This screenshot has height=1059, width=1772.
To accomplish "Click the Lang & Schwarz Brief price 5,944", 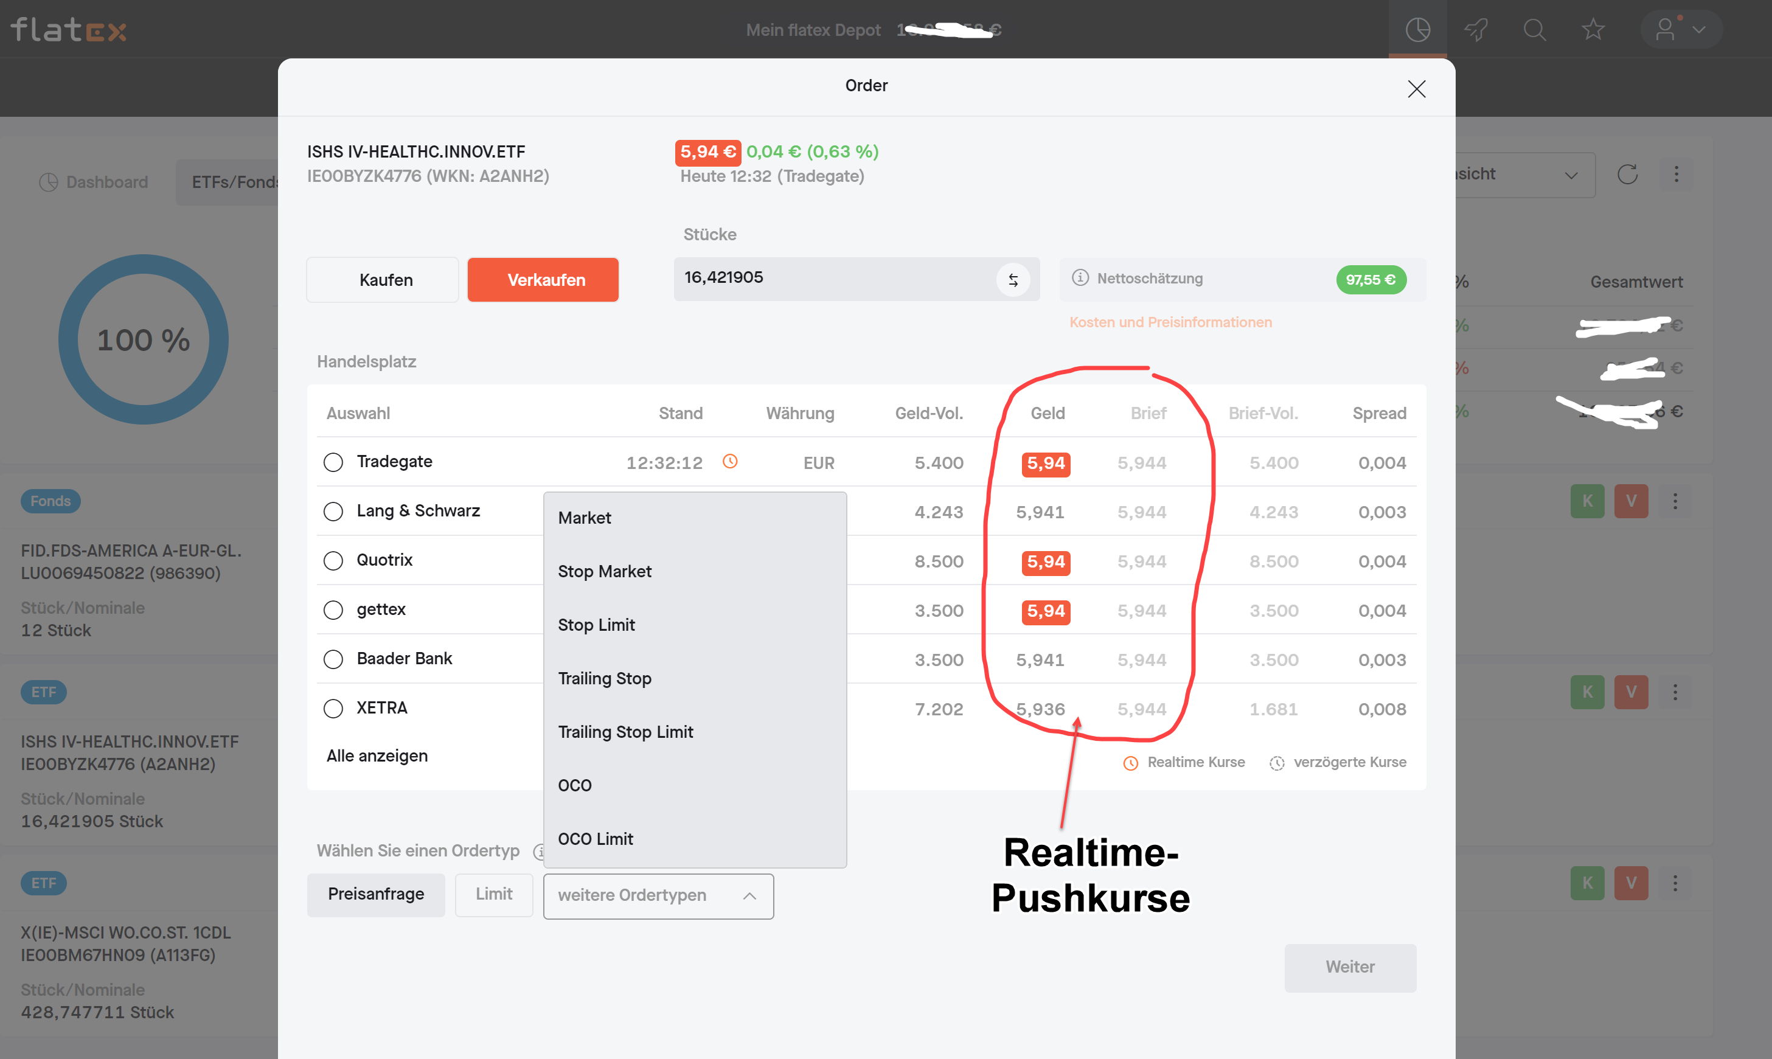I will point(1141,512).
